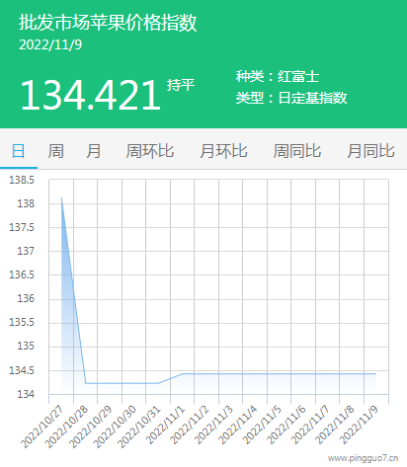This screenshot has height=467, width=407.
Task: Click the 138.5 y-axis label
Action: tap(22, 180)
